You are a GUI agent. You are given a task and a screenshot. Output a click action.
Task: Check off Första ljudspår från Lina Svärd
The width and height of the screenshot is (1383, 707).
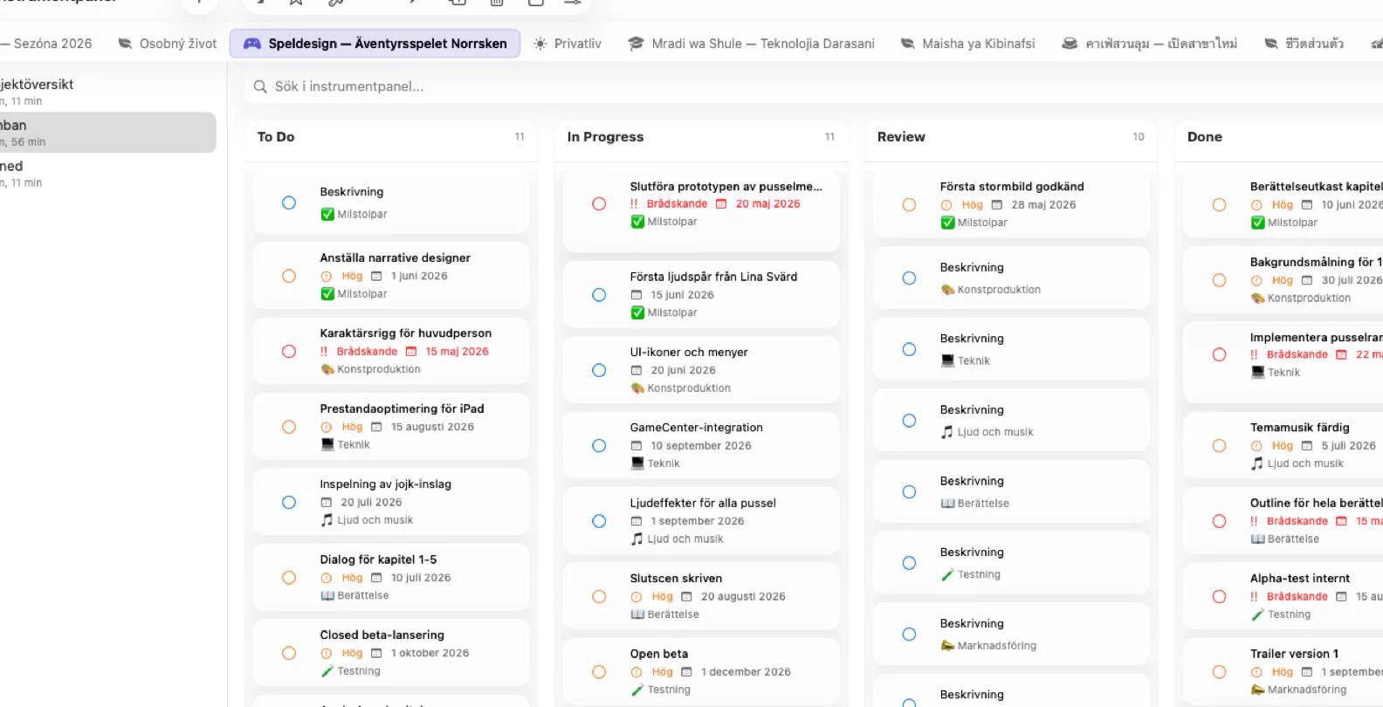pyautogui.click(x=599, y=295)
